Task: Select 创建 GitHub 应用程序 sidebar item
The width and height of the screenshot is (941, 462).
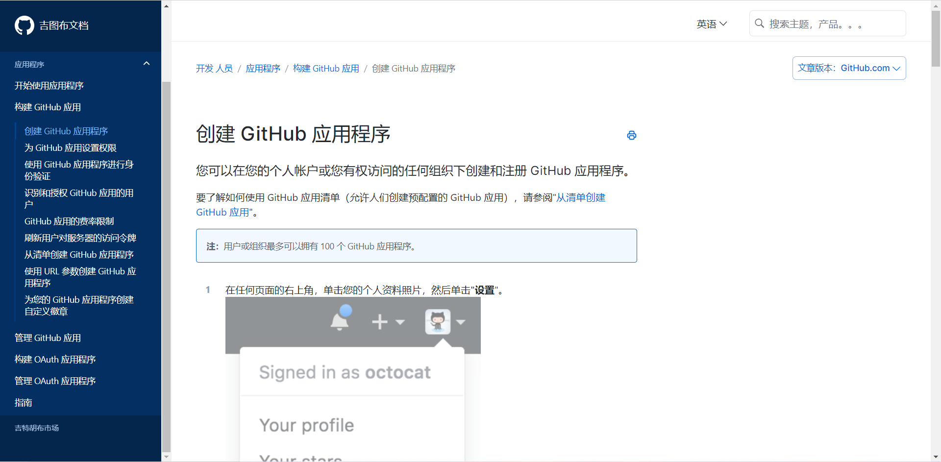Action: pyautogui.click(x=66, y=131)
